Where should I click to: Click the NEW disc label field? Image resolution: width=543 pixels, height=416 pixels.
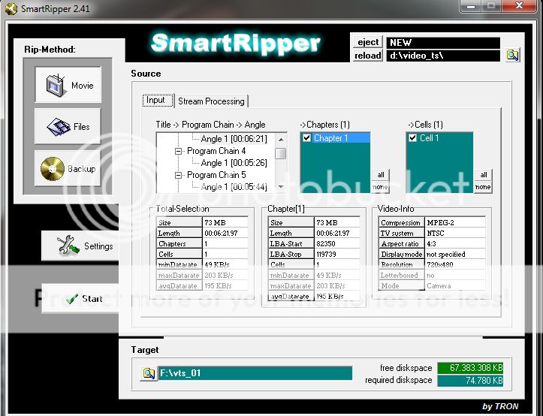coord(443,43)
